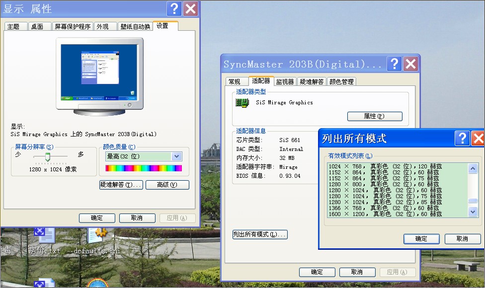This screenshot has height=288, width=485.
Task: Confirm with 确定 in 列出所有模式 dialog
Action: point(421,239)
